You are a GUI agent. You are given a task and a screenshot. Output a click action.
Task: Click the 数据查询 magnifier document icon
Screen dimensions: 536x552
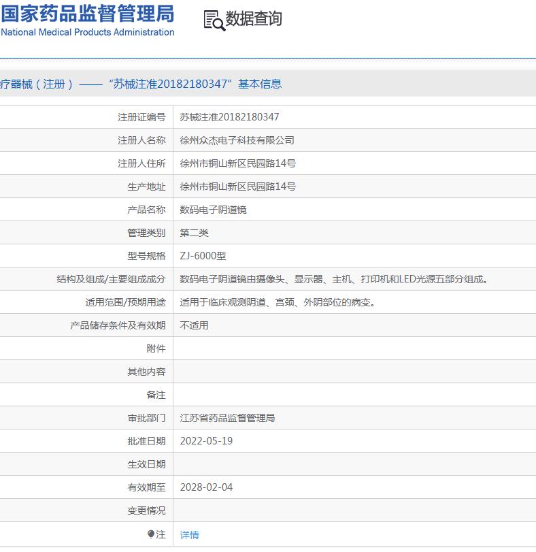(214, 20)
